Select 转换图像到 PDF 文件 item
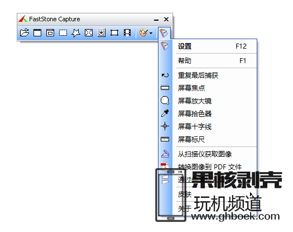Viewport: 293px width, 232px height. 214,167
